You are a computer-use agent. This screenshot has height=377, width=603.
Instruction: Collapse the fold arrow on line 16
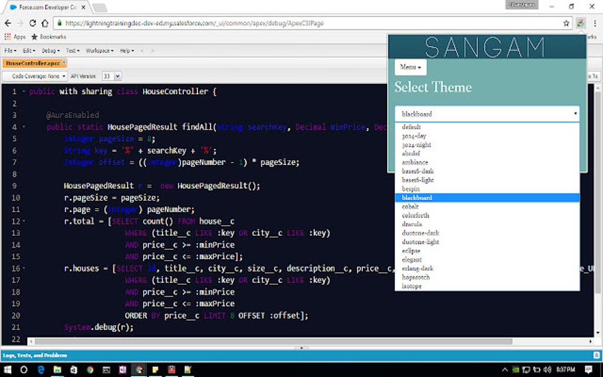click(x=24, y=268)
